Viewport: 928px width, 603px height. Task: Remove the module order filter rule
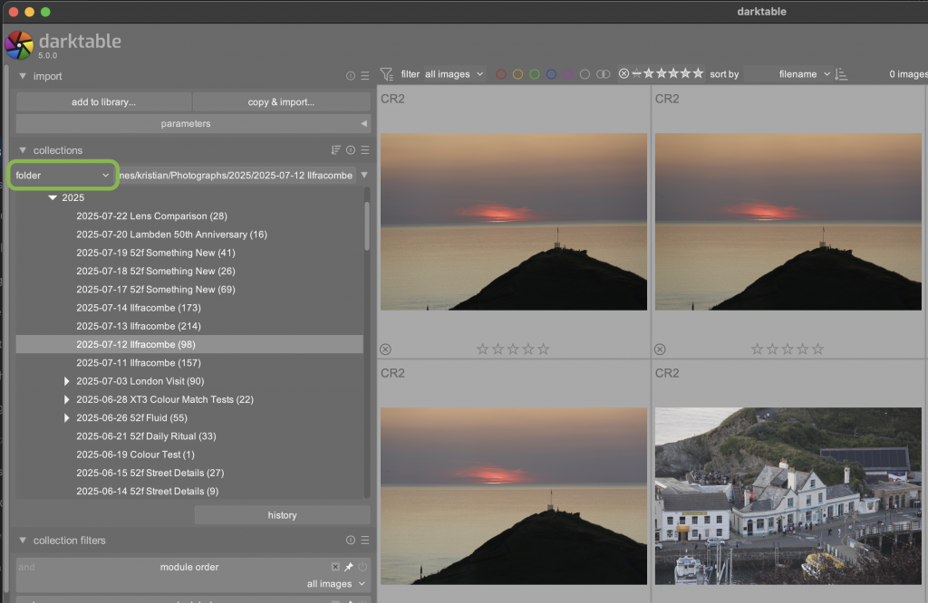tap(335, 567)
